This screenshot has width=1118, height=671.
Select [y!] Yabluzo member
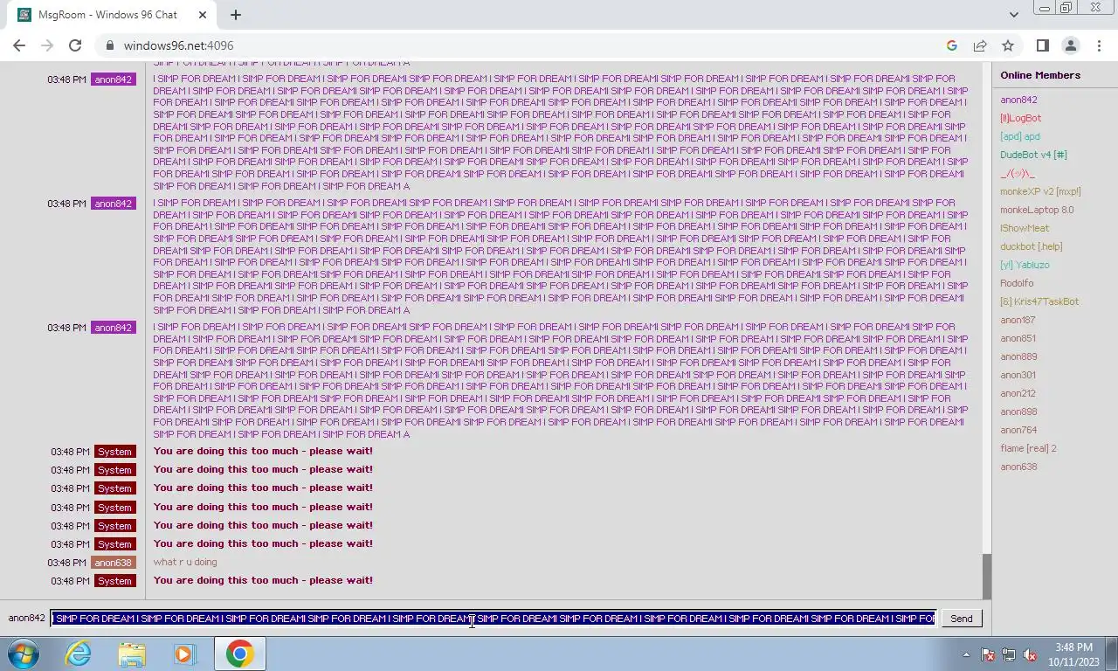(x=1025, y=265)
